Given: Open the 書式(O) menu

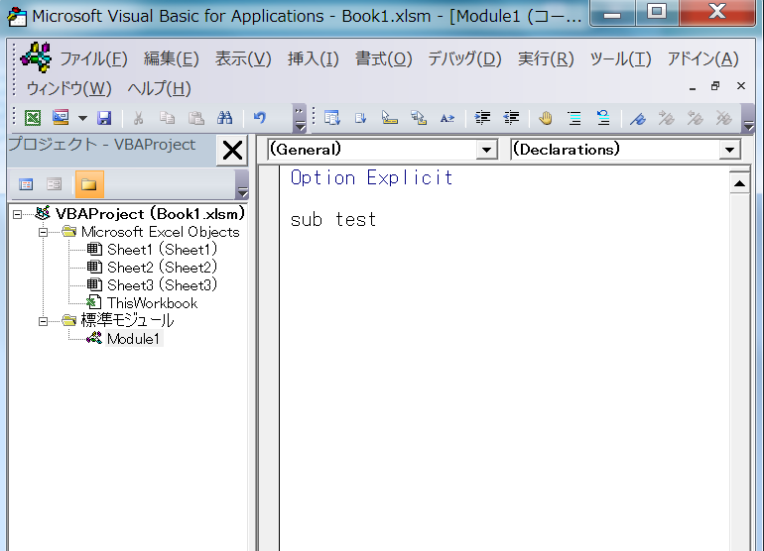Looking at the screenshot, I should pyautogui.click(x=383, y=58).
